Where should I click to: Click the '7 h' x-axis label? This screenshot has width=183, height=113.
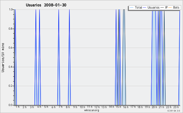pyautogui.click(x=61, y=107)
